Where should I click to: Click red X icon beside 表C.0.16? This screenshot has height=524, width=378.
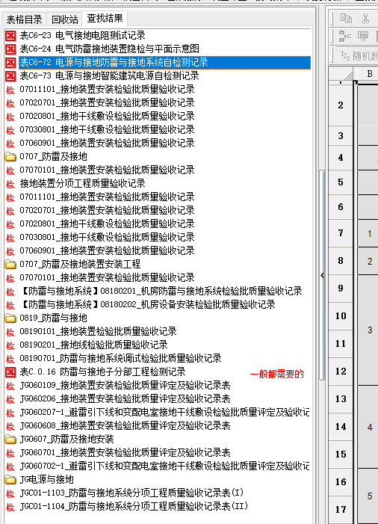coord(10,372)
